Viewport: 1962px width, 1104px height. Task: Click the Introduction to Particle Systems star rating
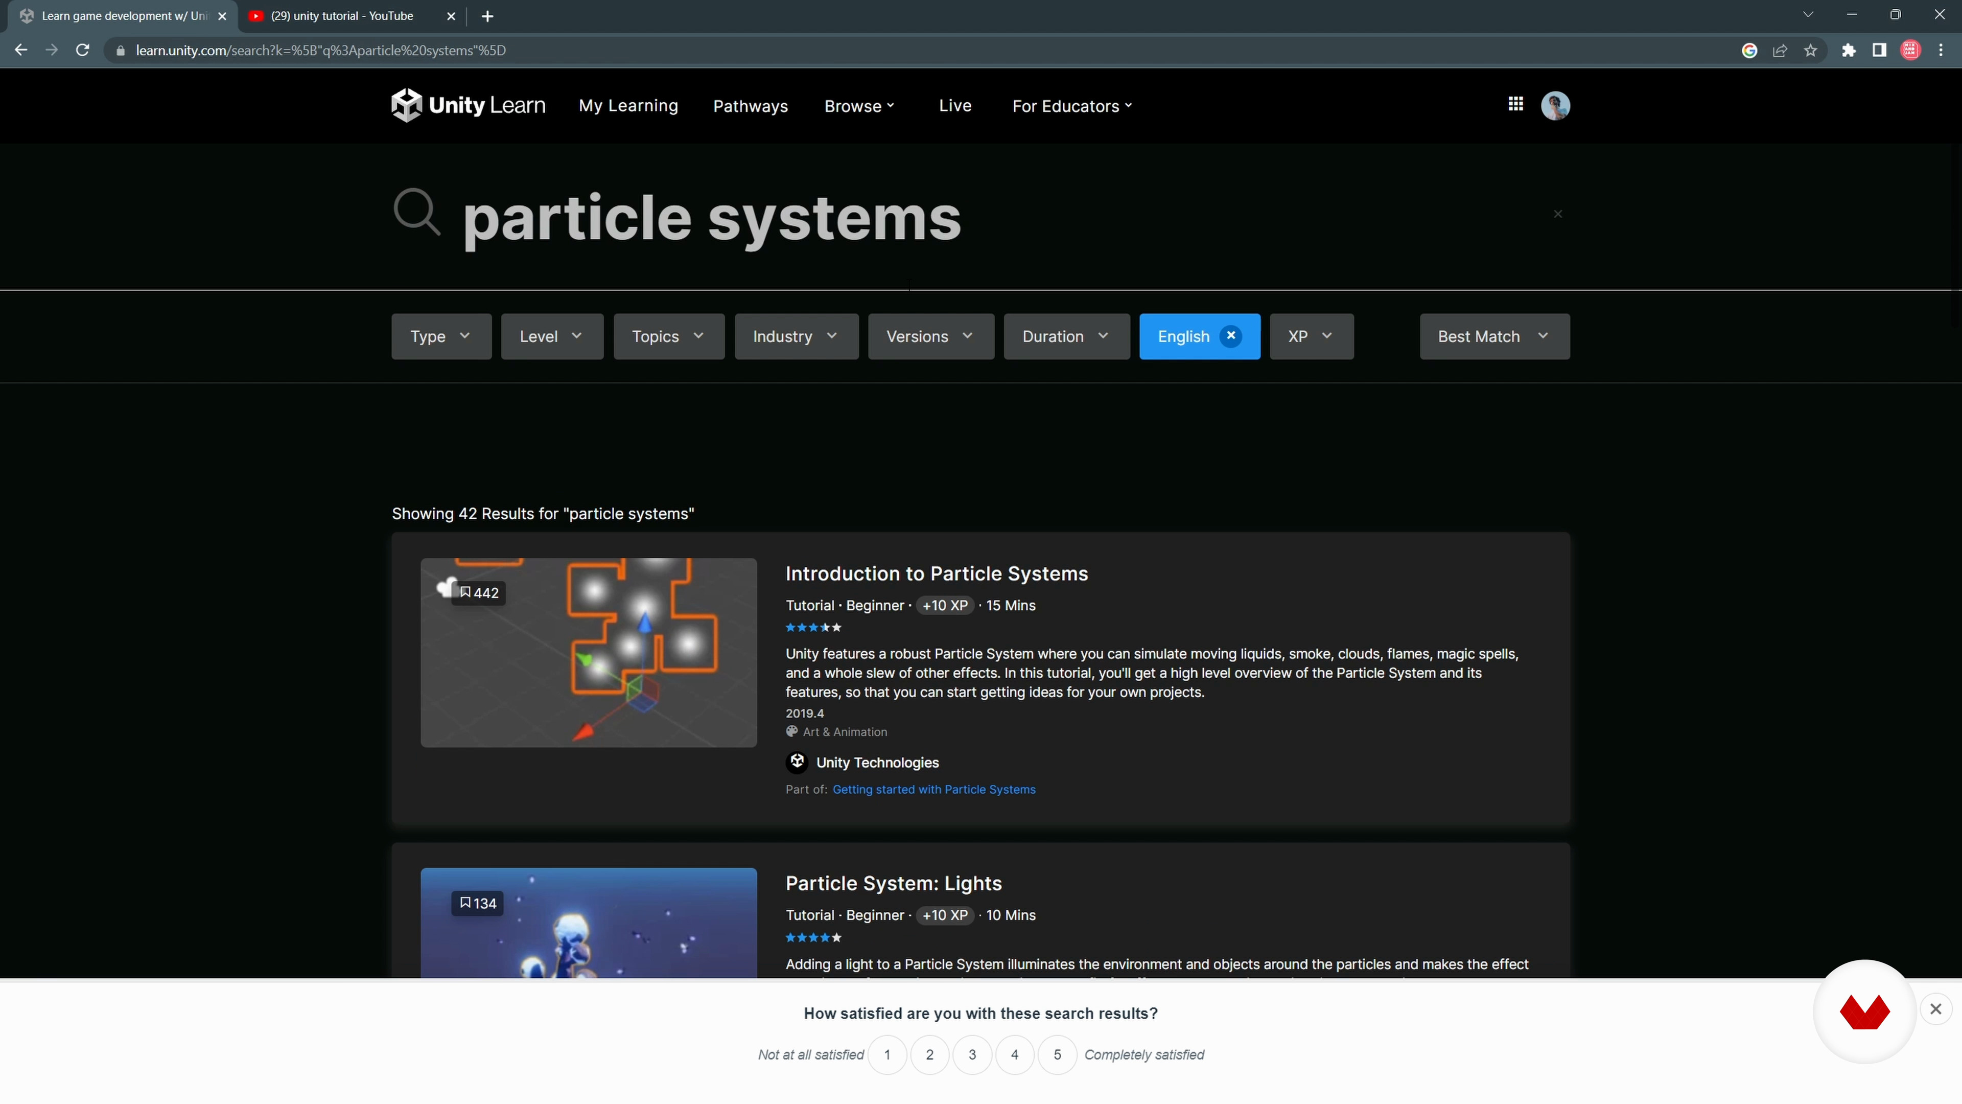coord(813,628)
